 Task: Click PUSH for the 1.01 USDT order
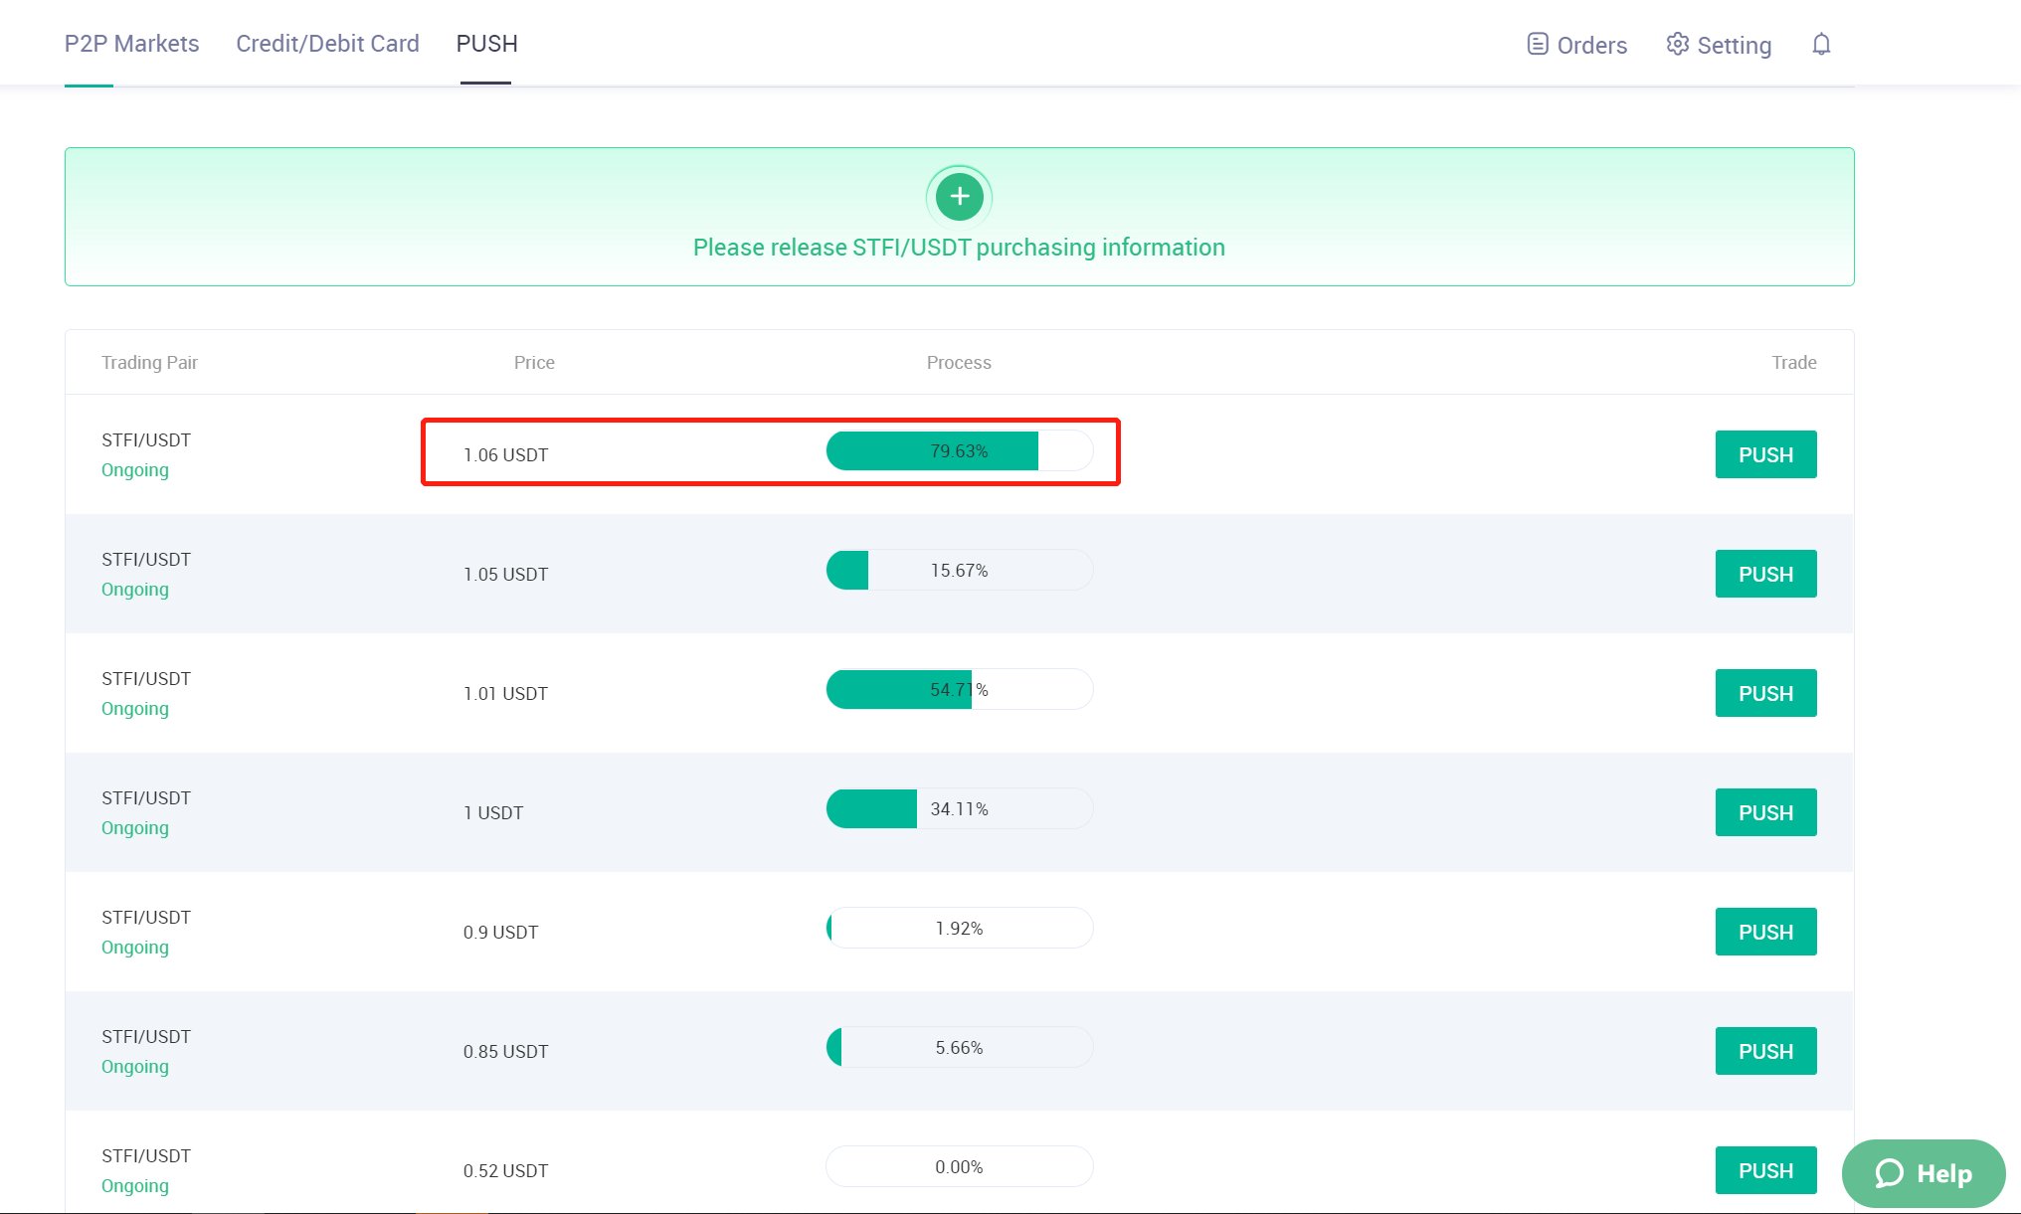tap(1765, 693)
